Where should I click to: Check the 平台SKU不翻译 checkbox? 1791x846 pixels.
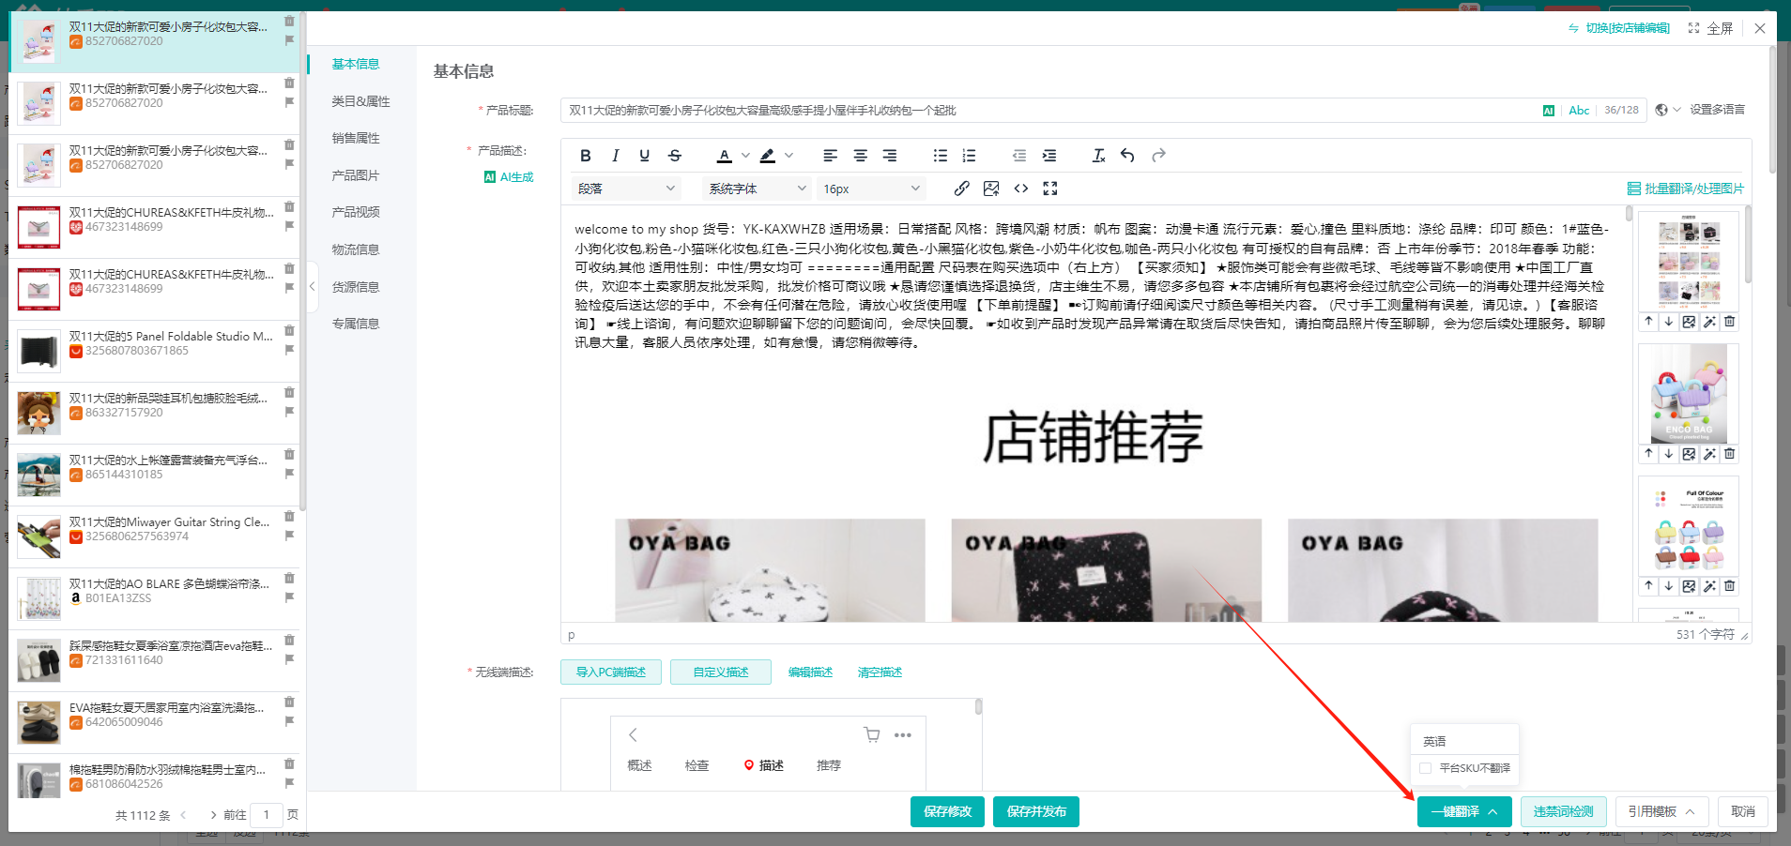[x=1426, y=768]
